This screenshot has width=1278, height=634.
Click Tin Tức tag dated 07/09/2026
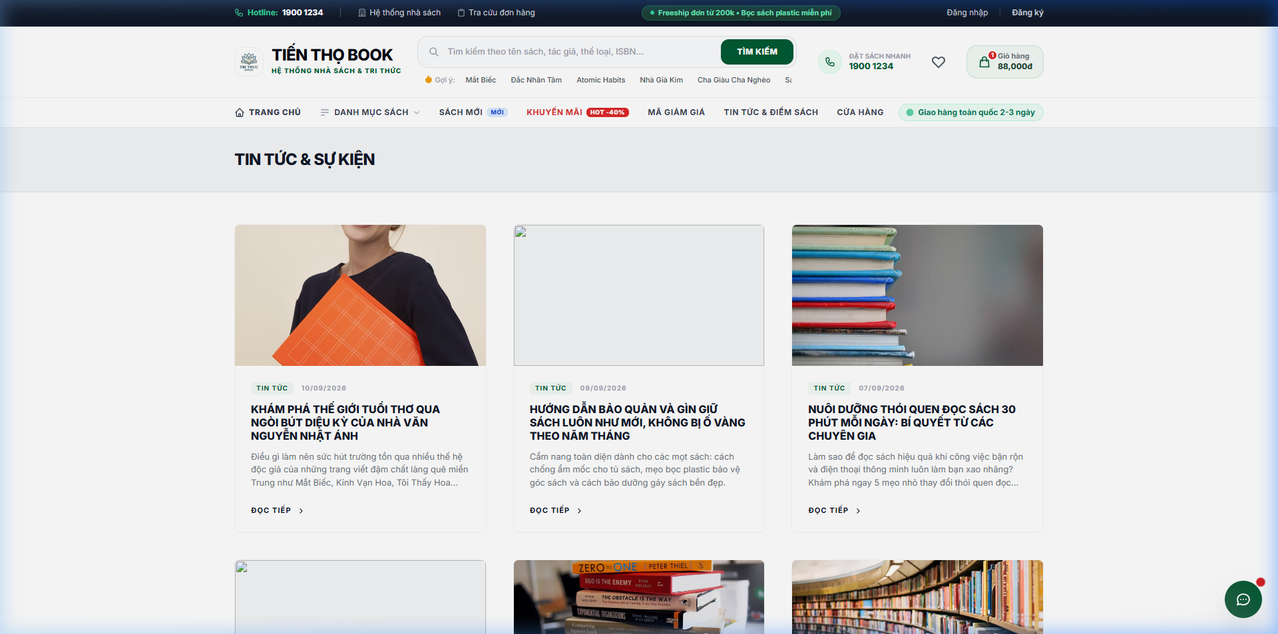click(x=829, y=389)
